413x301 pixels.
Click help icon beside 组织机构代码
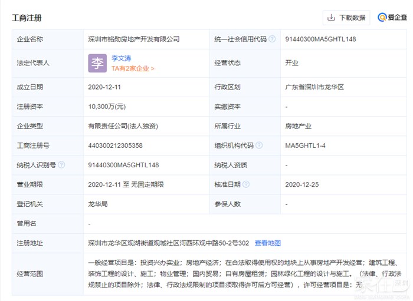pyautogui.click(x=258, y=145)
